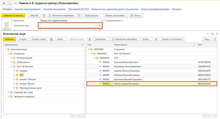
Task: Expand the Уволенные сотрудники folder
Action: click(x=8, y=97)
